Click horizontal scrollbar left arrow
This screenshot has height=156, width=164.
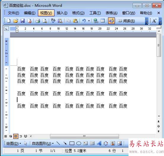click(31, 136)
